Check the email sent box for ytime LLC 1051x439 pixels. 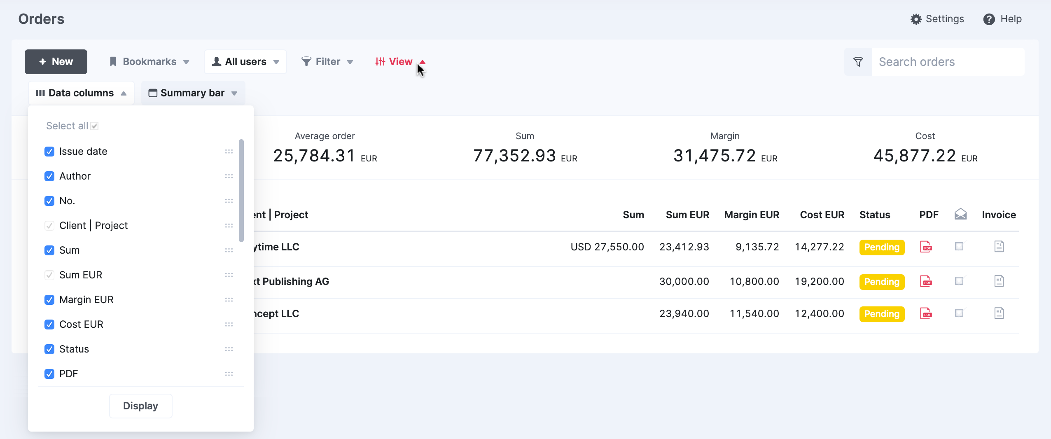tap(959, 247)
